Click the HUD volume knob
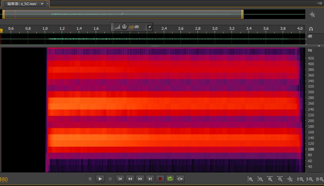Image resolution: width=324 pixels, height=186 pixels. [x=124, y=27]
